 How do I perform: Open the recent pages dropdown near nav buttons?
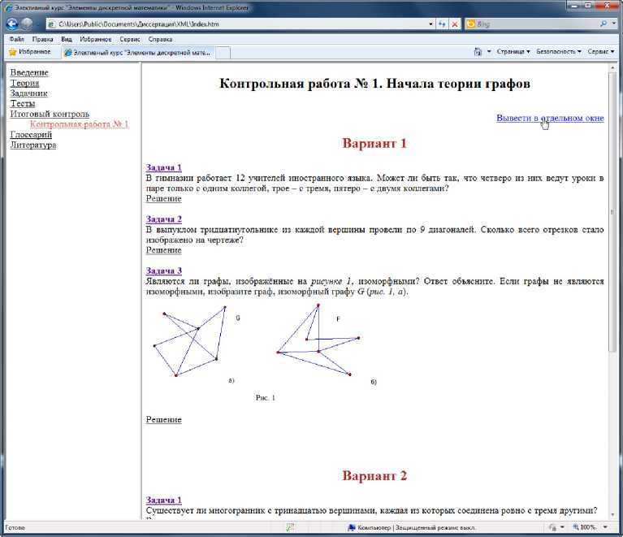38,24
